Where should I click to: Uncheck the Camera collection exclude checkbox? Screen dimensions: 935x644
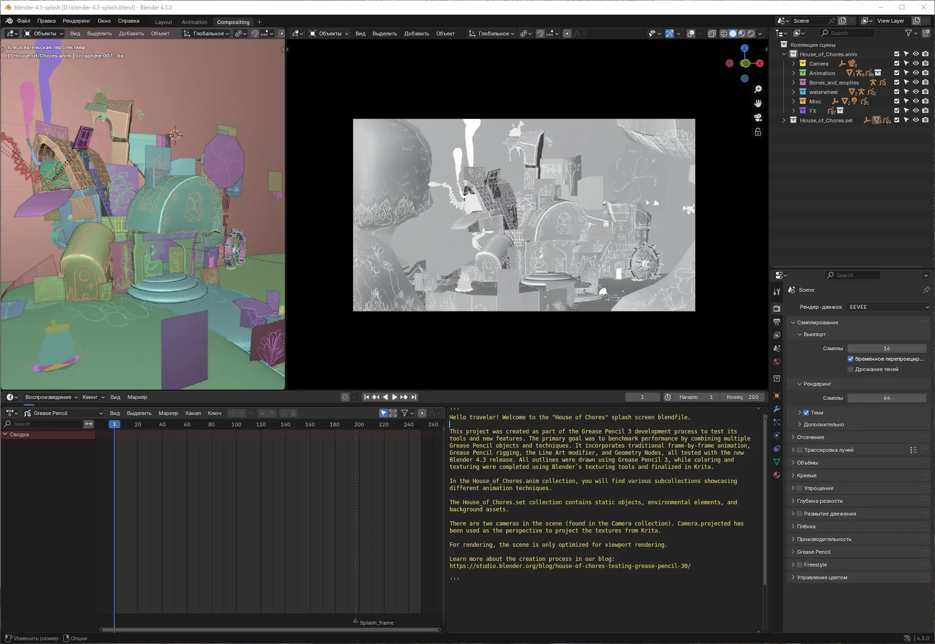(897, 64)
